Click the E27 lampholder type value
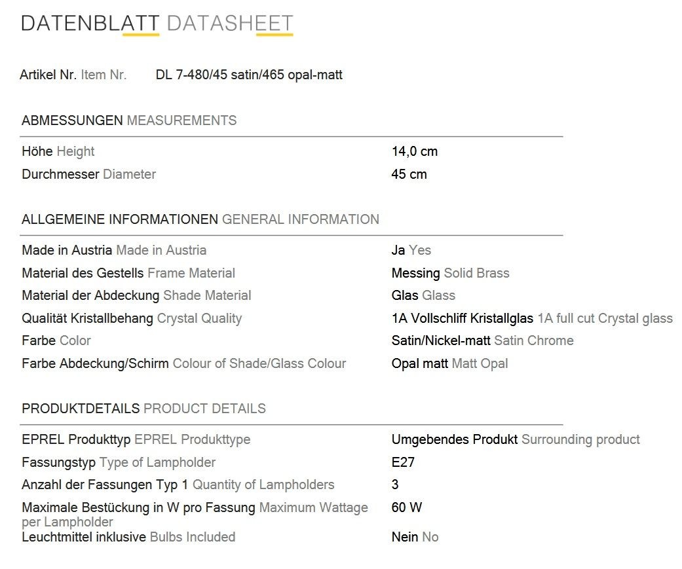The image size is (682, 569). coord(403,462)
